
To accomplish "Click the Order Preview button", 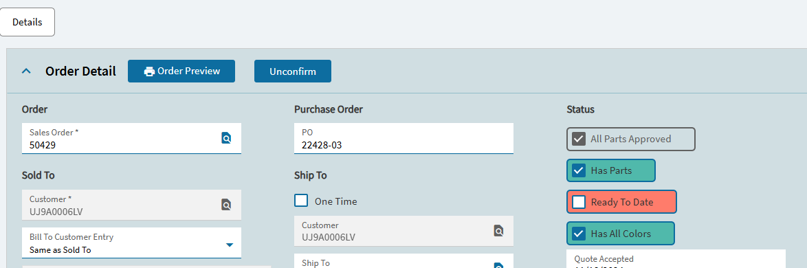I will coord(181,71).
